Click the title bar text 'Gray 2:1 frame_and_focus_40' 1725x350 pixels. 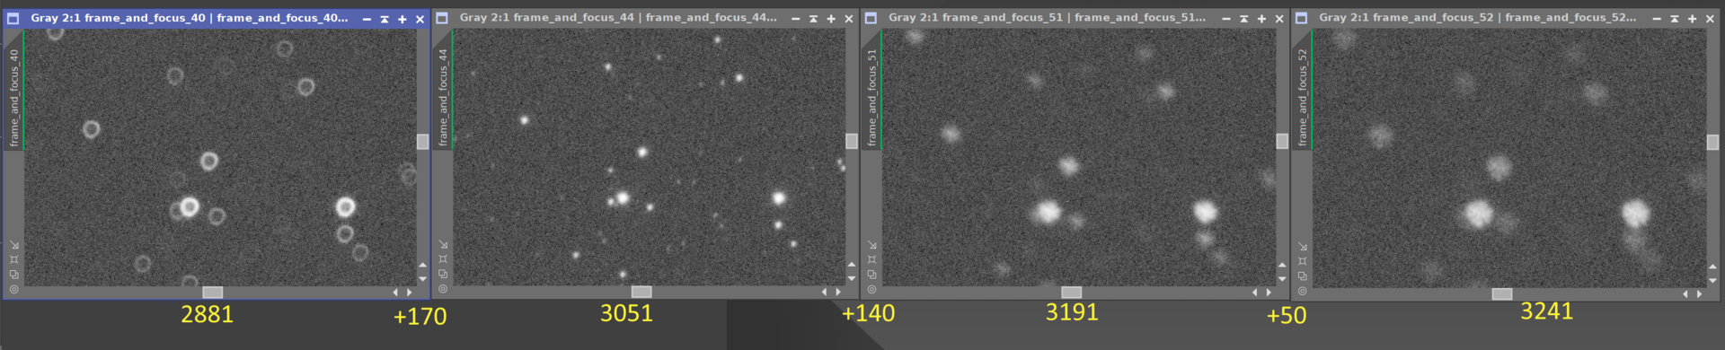tap(118, 18)
